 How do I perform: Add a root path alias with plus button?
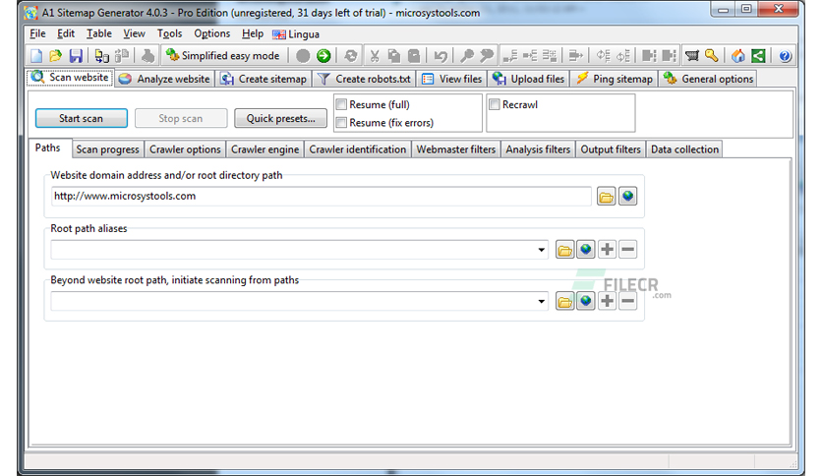pos(607,250)
